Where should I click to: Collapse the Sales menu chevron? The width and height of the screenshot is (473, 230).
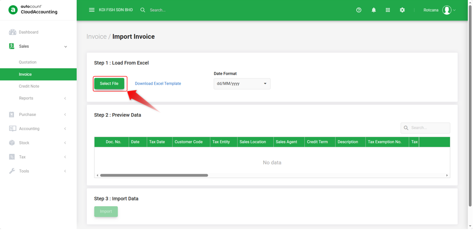(65, 46)
